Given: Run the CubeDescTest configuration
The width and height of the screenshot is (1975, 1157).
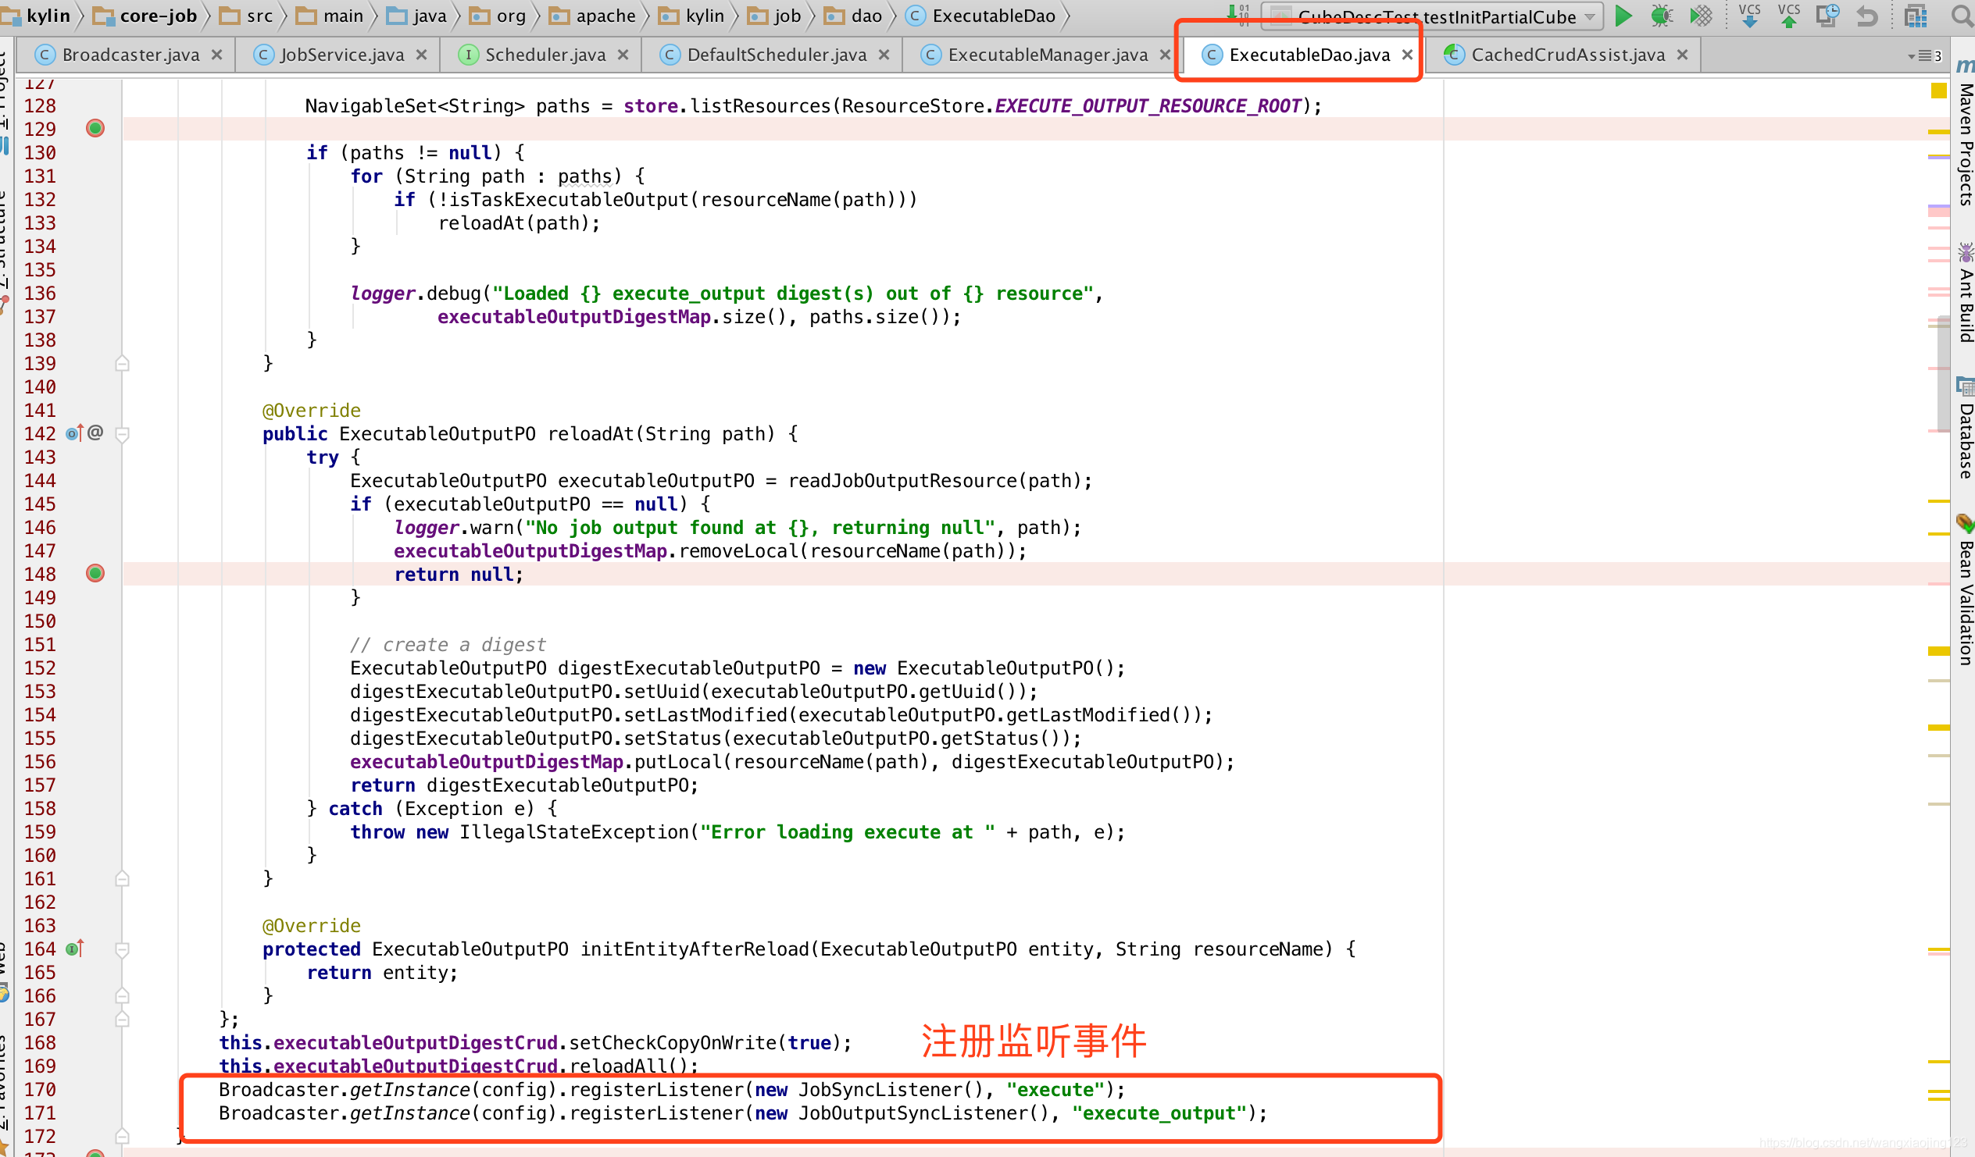Looking at the screenshot, I should click(x=1623, y=16).
